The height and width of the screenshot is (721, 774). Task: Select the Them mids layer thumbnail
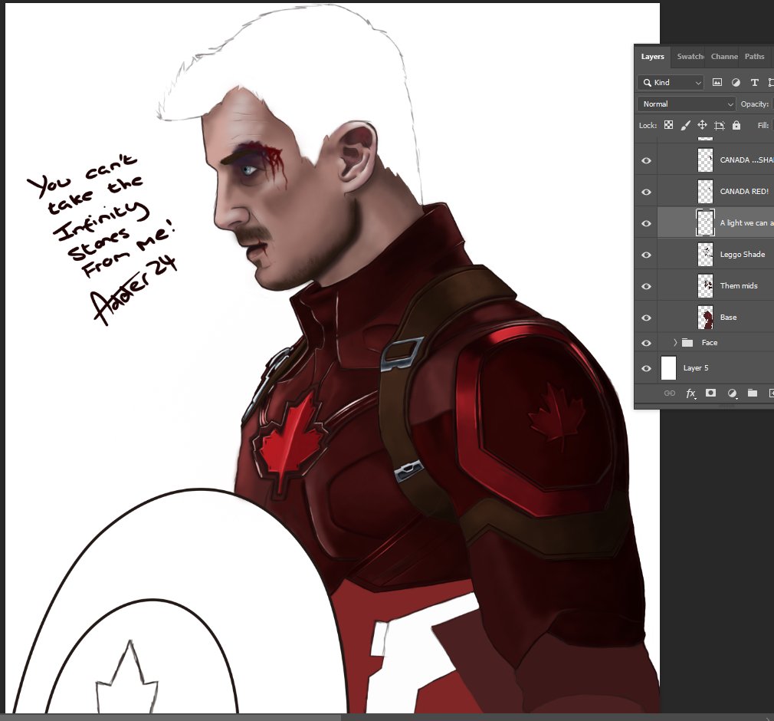tap(705, 286)
